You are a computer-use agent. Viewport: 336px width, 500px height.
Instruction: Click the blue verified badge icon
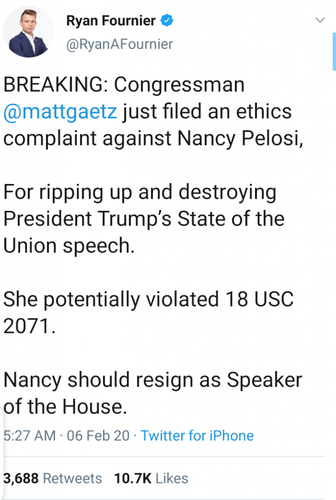(x=168, y=21)
